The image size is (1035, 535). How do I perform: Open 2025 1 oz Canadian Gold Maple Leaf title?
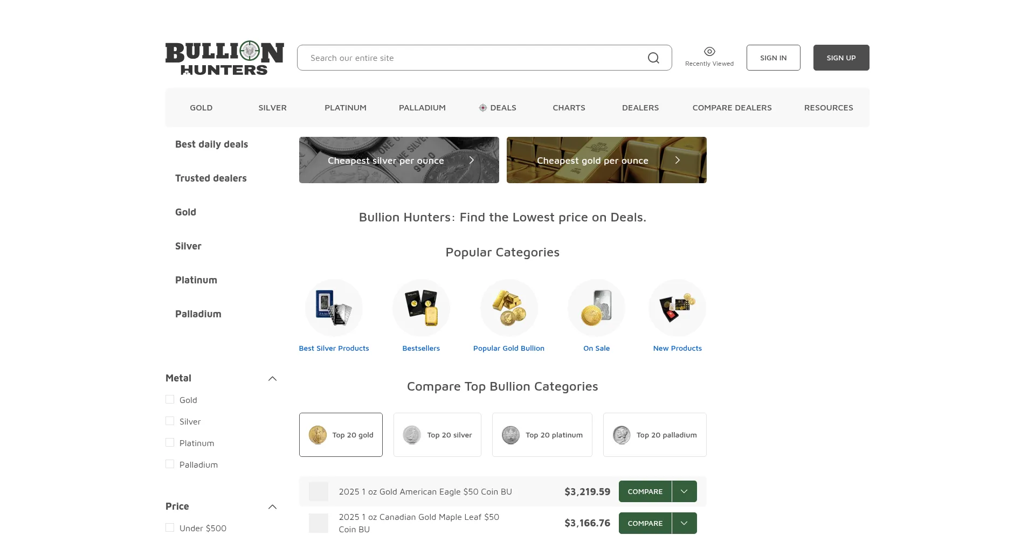pyautogui.click(x=419, y=523)
